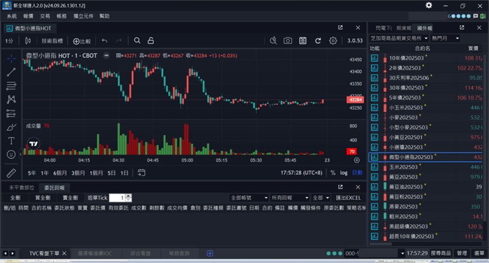
Task: Click the chart lock icon
Action: click(x=150, y=41)
